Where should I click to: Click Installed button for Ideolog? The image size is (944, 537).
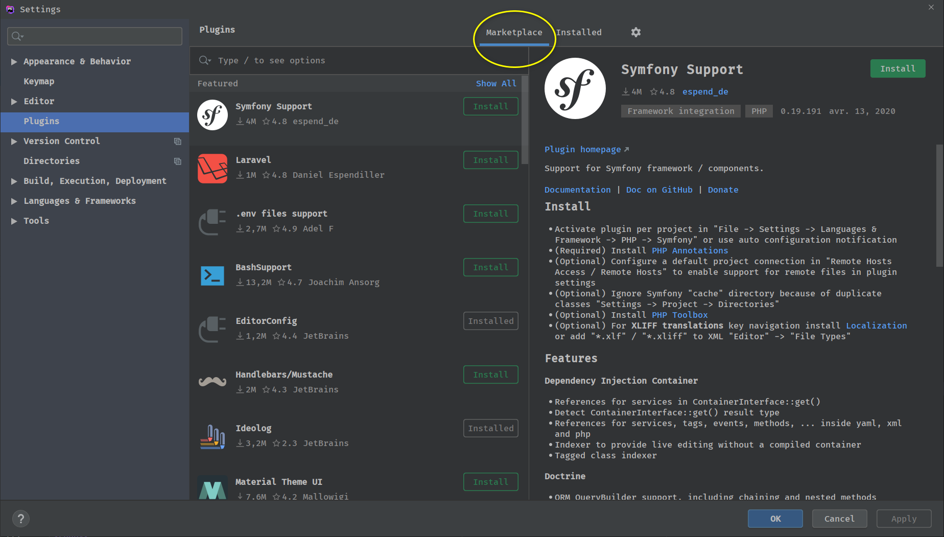click(490, 428)
